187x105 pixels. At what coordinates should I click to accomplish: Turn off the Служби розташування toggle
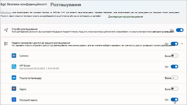coord(180,30)
